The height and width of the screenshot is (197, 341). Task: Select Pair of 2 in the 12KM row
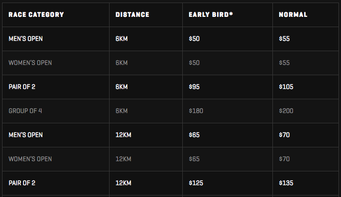click(x=22, y=183)
